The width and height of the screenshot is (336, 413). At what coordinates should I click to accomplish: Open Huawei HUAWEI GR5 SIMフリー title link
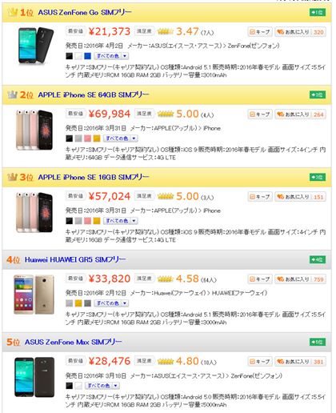coord(75,259)
